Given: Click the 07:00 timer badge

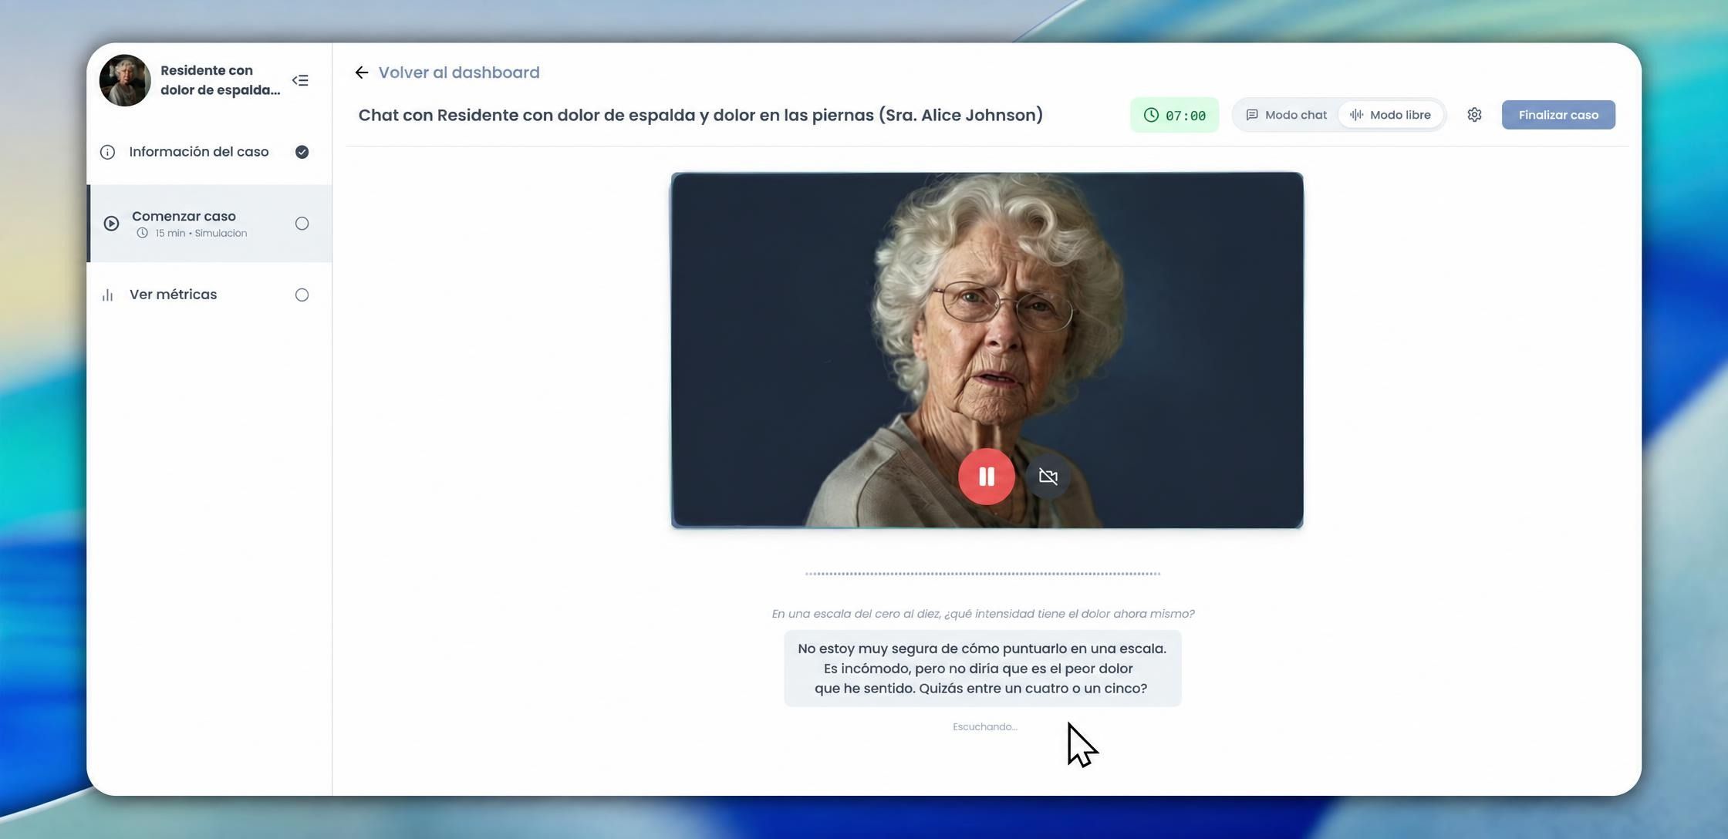Looking at the screenshot, I should pos(1174,115).
